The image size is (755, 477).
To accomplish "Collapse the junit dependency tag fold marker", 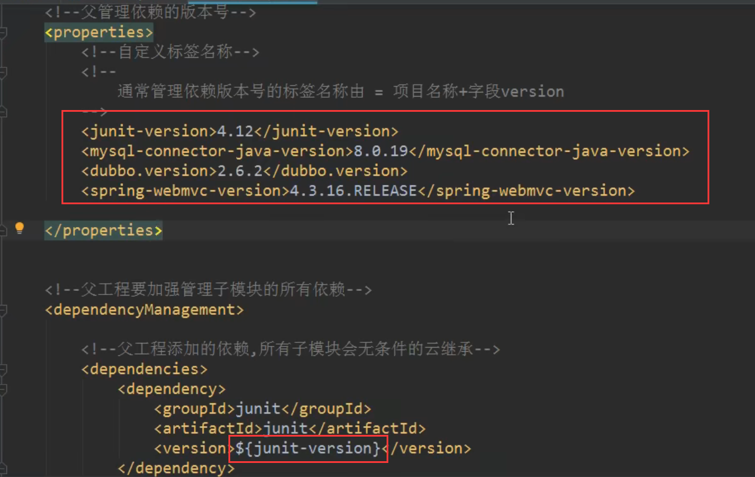I will 3,389.
